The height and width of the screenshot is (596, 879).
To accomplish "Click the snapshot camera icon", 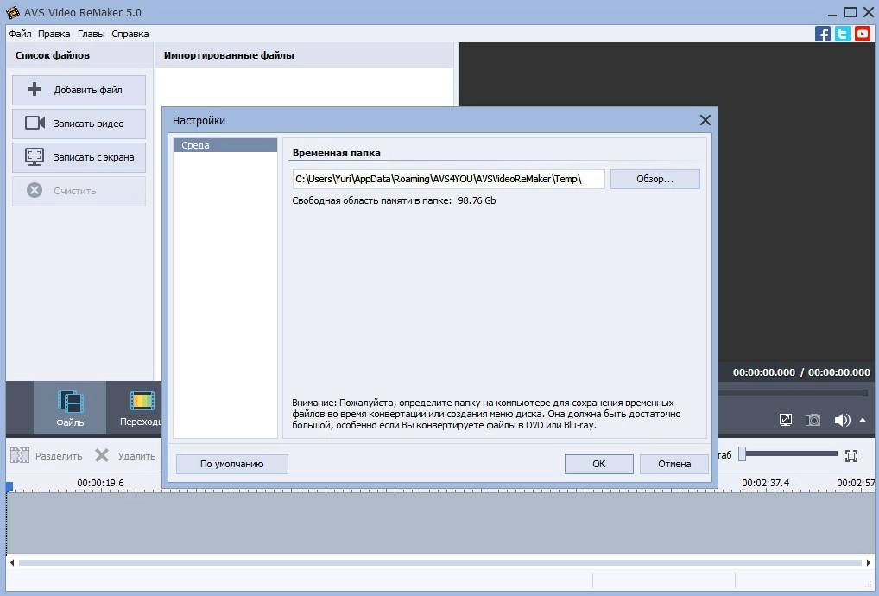I will coord(813,420).
